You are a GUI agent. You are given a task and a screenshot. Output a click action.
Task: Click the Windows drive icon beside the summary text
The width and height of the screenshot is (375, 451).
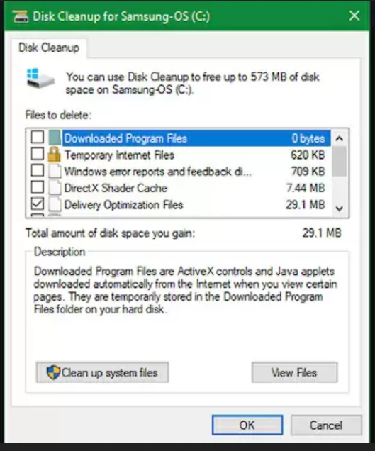[40, 78]
